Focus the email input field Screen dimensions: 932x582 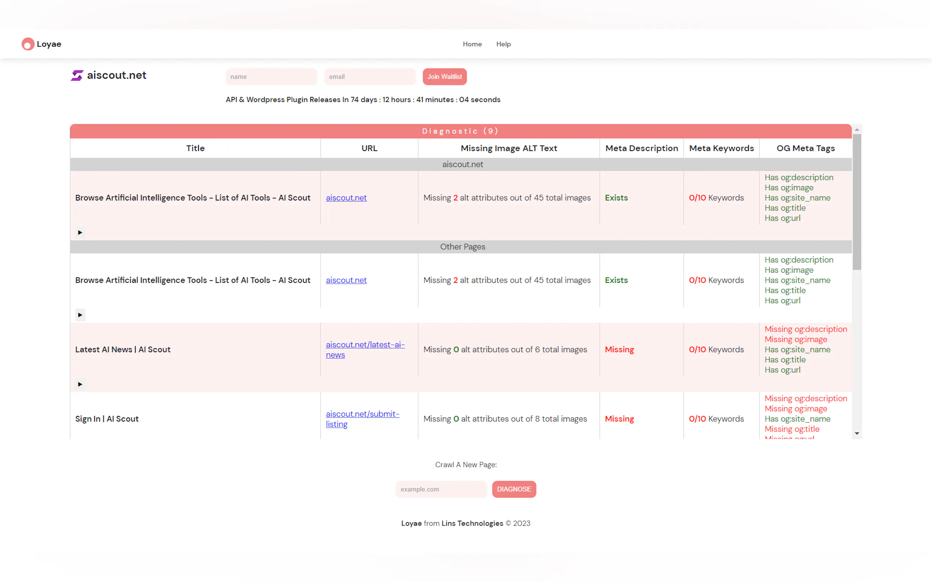click(x=369, y=77)
